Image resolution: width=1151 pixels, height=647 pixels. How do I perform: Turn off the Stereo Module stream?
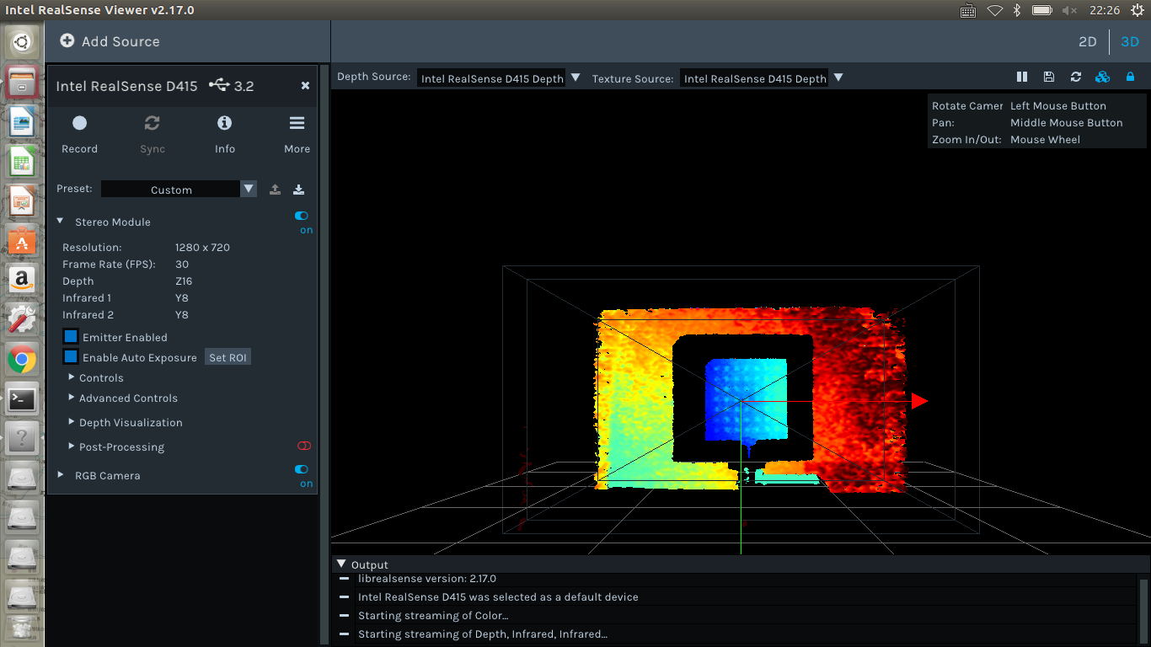(301, 216)
